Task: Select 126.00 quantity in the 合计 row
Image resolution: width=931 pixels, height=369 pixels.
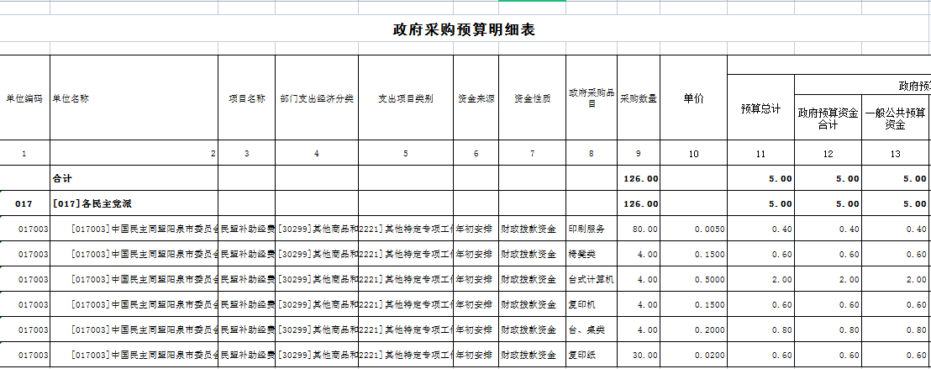Action: tap(639, 178)
